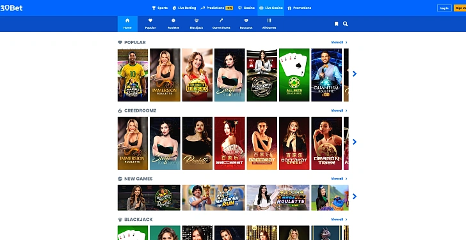Open the Predictions section
The image size is (466, 240).
216,8
